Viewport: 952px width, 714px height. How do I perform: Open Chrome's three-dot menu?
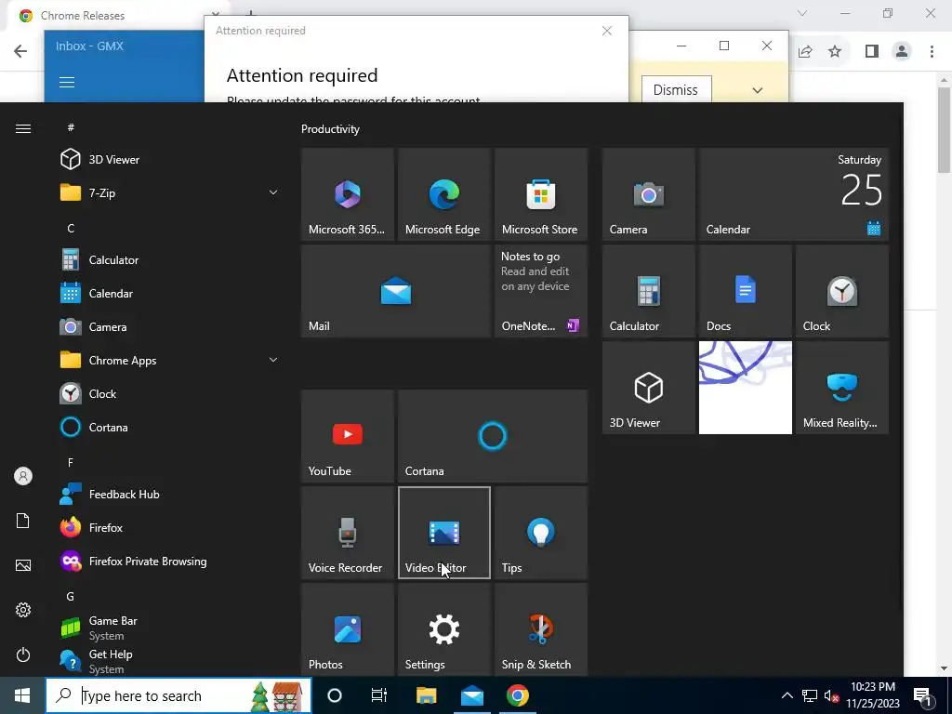click(x=932, y=51)
